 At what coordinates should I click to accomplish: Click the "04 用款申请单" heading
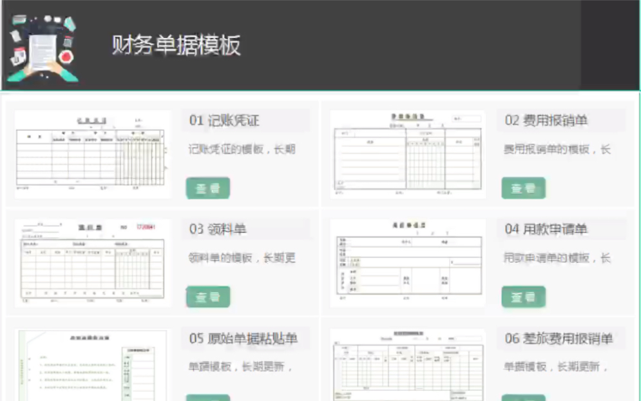tap(545, 229)
